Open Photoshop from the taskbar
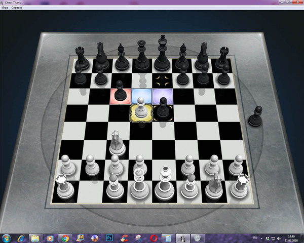The image size is (304, 243). coord(109,238)
